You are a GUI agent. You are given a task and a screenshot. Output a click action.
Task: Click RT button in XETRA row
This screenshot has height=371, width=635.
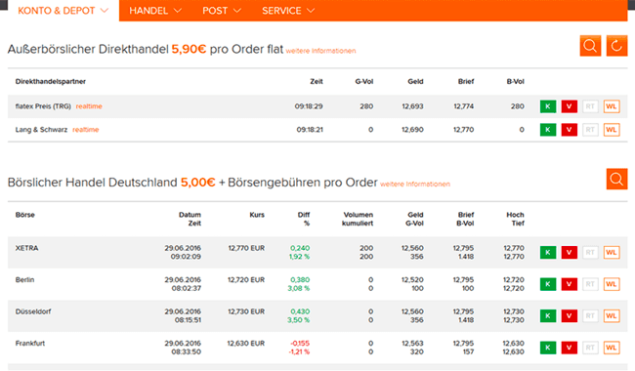coord(590,253)
